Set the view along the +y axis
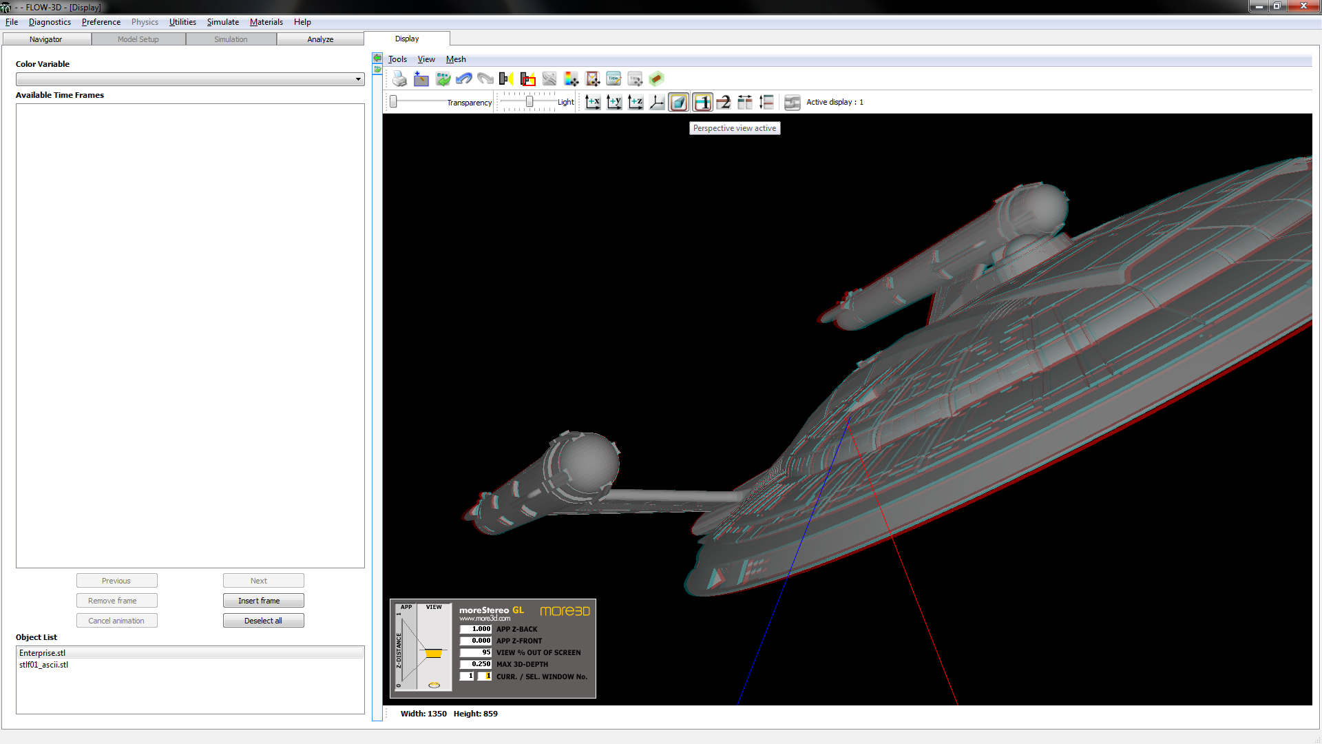 coord(614,103)
